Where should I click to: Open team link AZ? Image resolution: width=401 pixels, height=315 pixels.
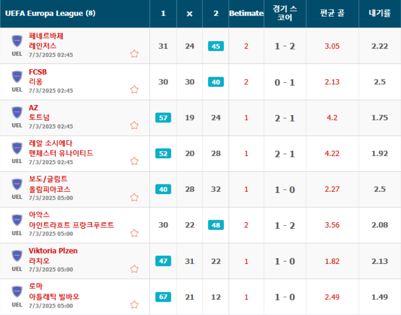33,108
